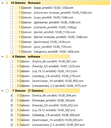Click XML icon of firmware_amd64 xml

click(x=12, y=100)
